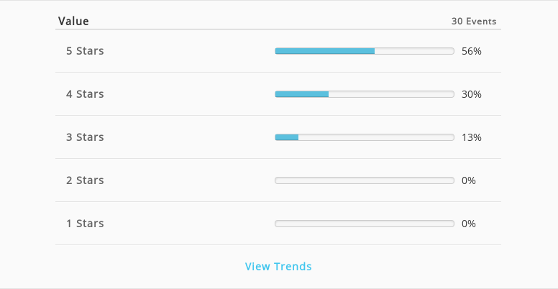Click the unfilled portion of 3 Stars bar
The height and width of the screenshot is (289, 558).
click(x=376, y=137)
